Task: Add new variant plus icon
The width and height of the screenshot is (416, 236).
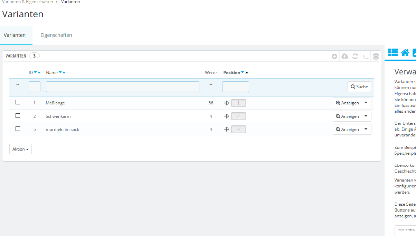Action: click(334, 56)
